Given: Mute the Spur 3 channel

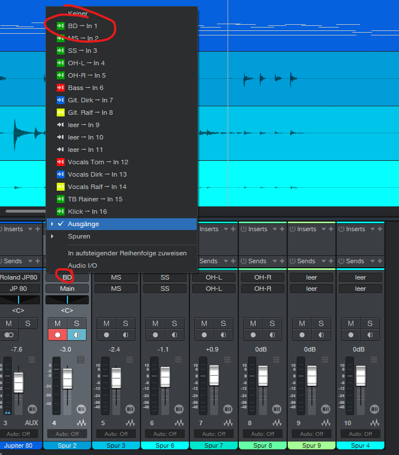Looking at the screenshot, I should pyautogui.click(x=106, y=323).
